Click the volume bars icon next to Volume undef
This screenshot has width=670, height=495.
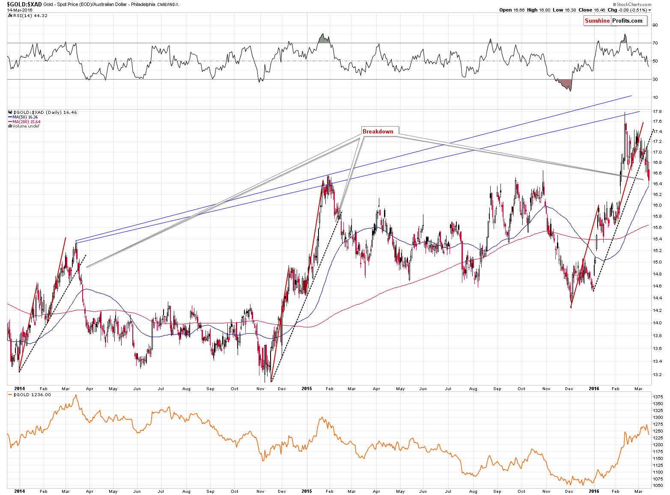[10, 126]
